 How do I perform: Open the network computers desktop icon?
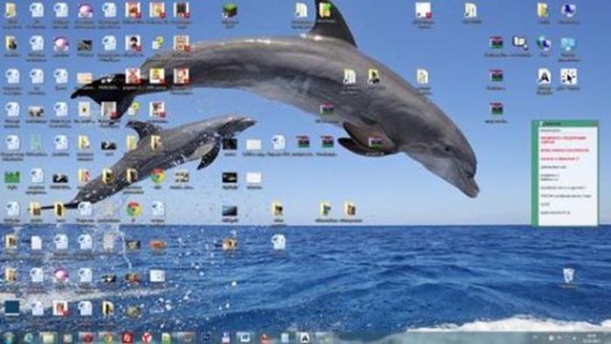(520, 43)
